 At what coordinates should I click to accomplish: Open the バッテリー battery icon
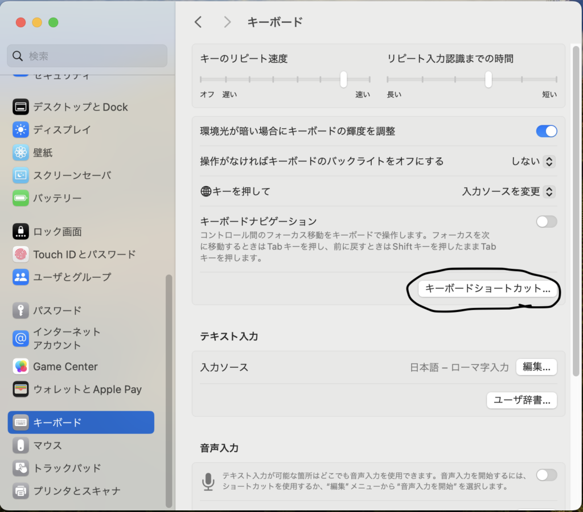[20, 198]
